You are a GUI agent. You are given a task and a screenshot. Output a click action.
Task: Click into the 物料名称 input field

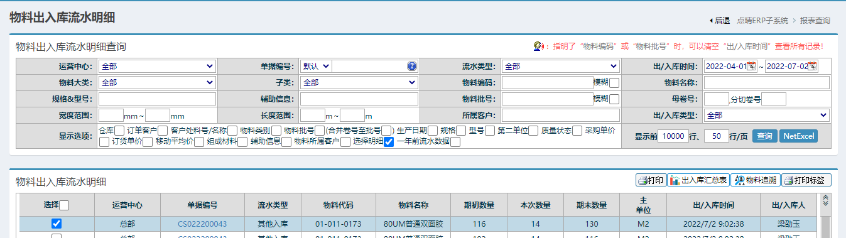[x=766, y=82]
